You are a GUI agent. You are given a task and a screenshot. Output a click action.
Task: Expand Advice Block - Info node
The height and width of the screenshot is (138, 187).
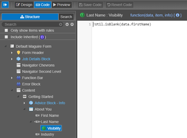pos(24,103)
